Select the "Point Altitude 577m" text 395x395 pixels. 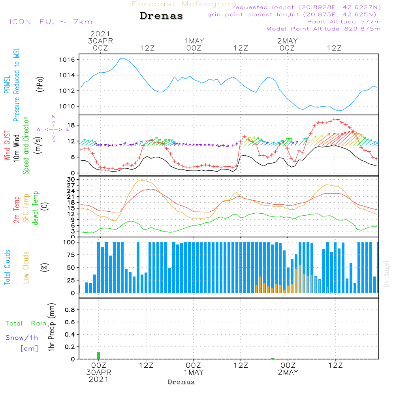click(x=344, y=22)
